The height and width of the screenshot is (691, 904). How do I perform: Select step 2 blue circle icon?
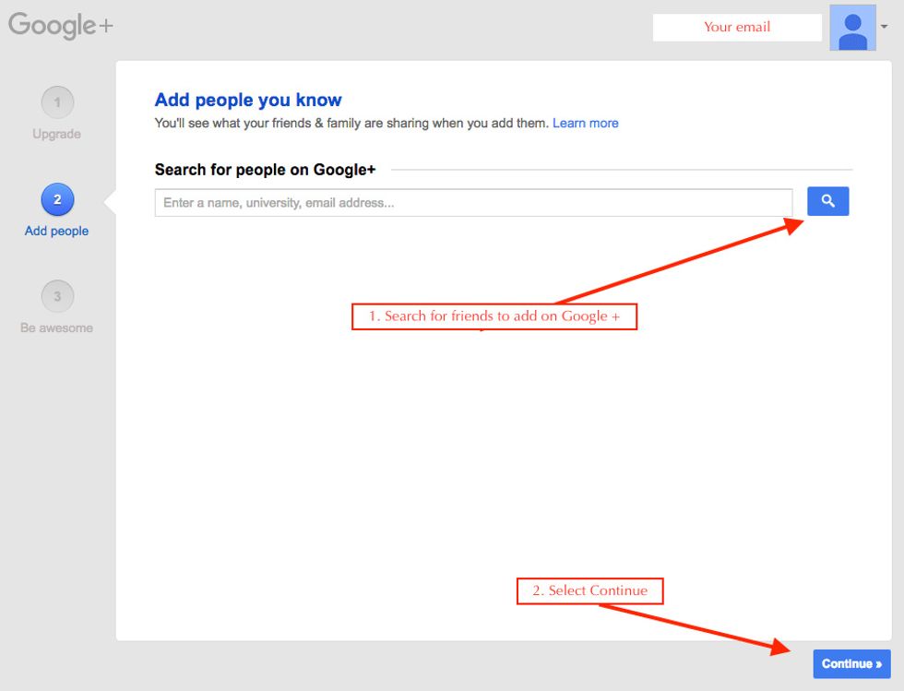tap(57, 199)
